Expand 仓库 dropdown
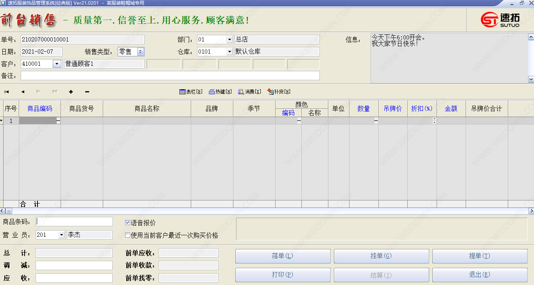This screenshot has width=534, height=285. pos(229,52)
